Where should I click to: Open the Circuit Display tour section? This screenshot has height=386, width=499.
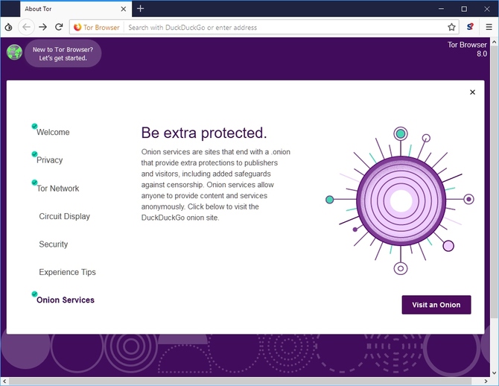coord(65,216)
